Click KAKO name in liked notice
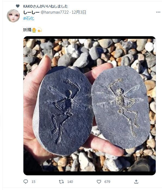The image size is (162, 190). click(x=28, y=6)
